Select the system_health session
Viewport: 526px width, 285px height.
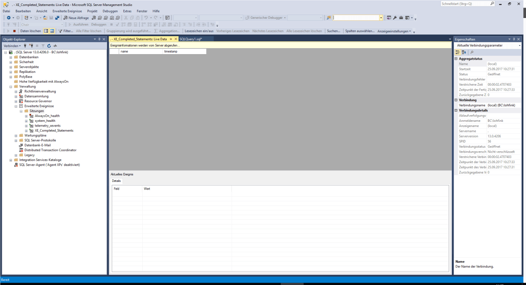(x=45, y=121)
